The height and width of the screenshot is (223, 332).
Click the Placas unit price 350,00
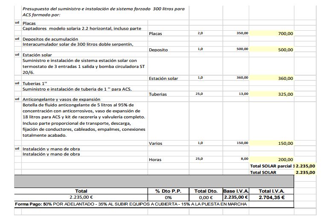[242, 33]
